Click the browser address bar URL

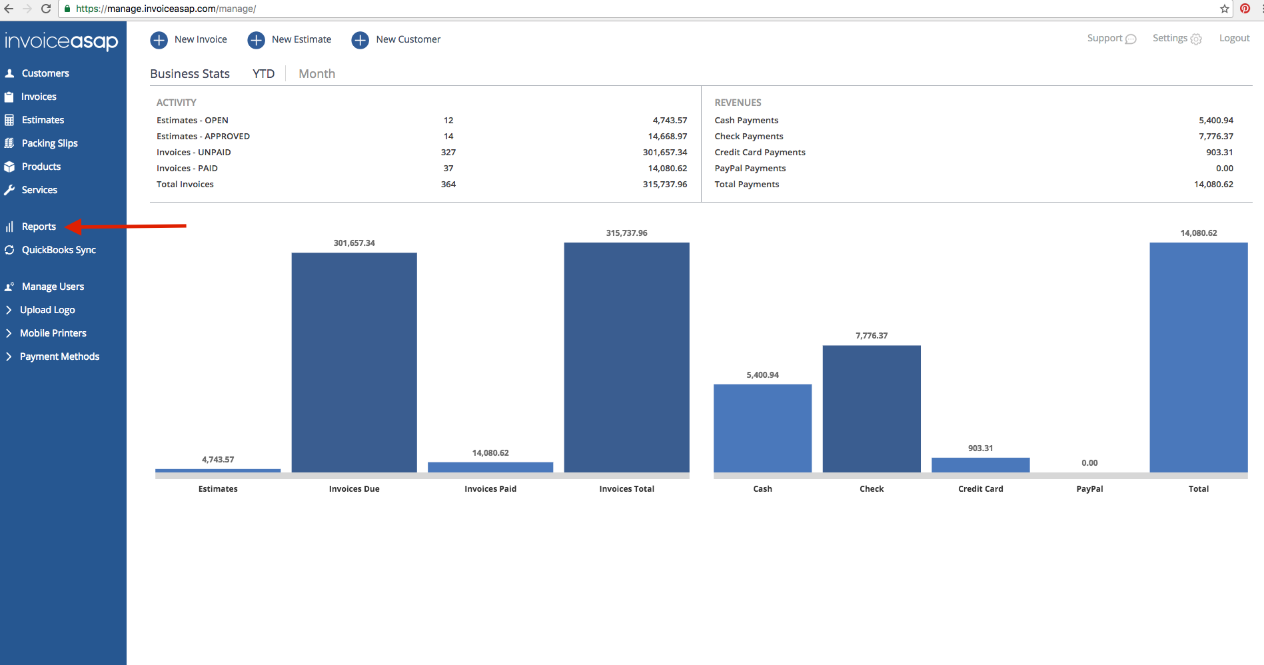pos(166,9)
